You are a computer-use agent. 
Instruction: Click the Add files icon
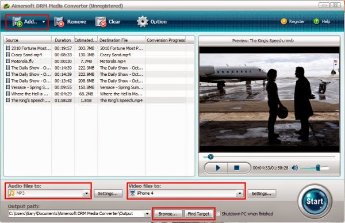tap(17, 21)
